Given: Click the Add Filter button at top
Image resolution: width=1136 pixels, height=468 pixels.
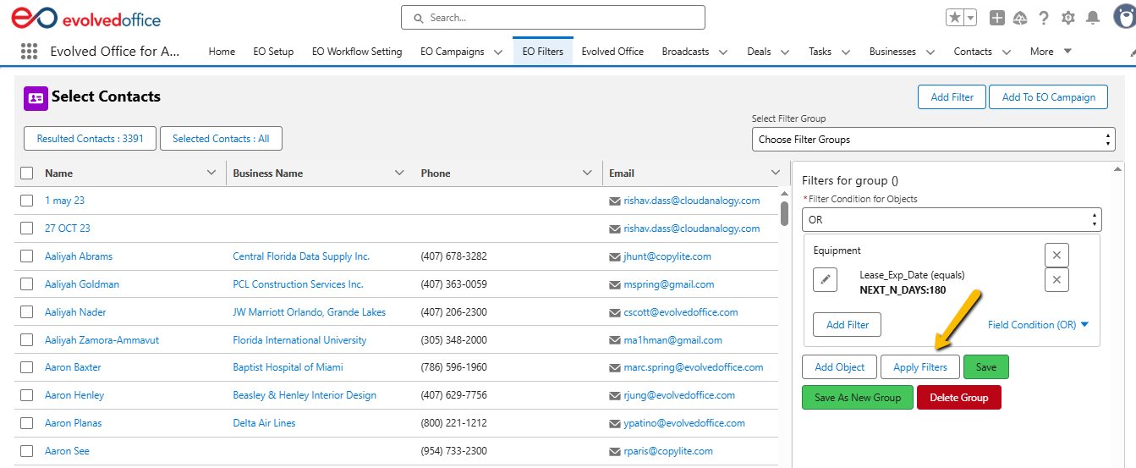Looking at the screenshot, I should 952,97.
